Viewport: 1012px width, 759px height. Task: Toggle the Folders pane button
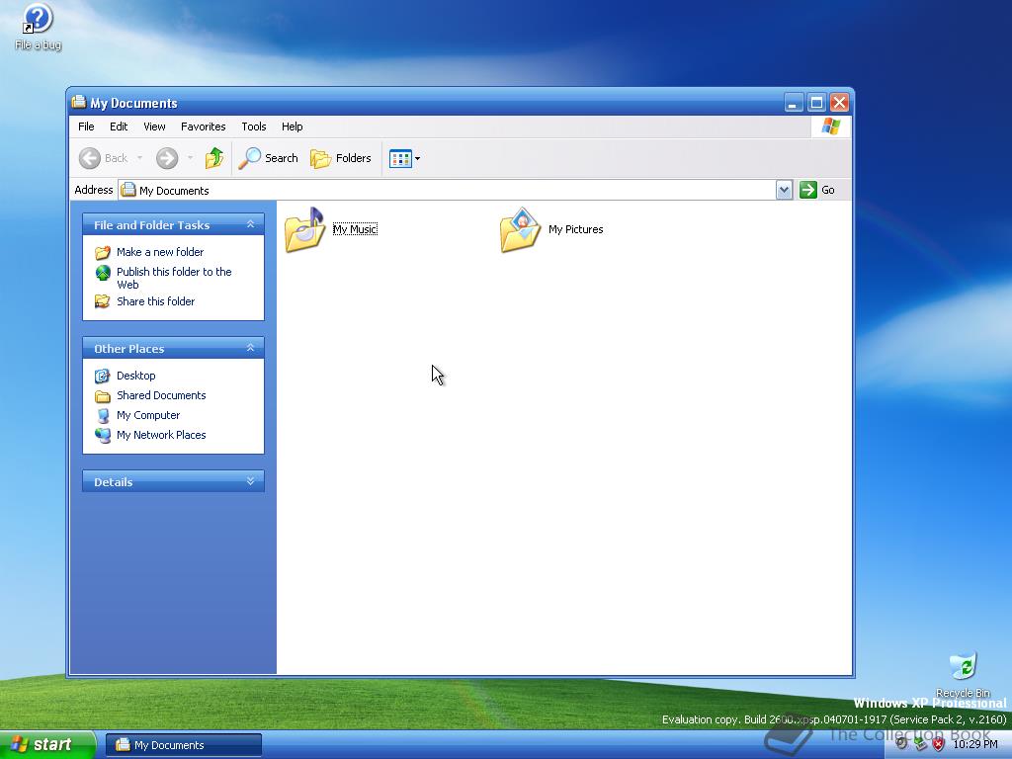pos(341,158)
